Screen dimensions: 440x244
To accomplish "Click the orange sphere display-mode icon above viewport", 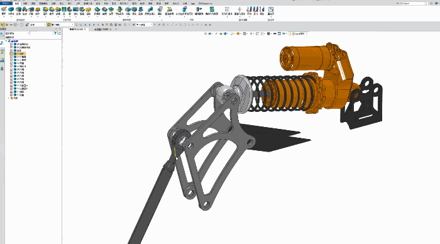I will [x=238, y=34].
